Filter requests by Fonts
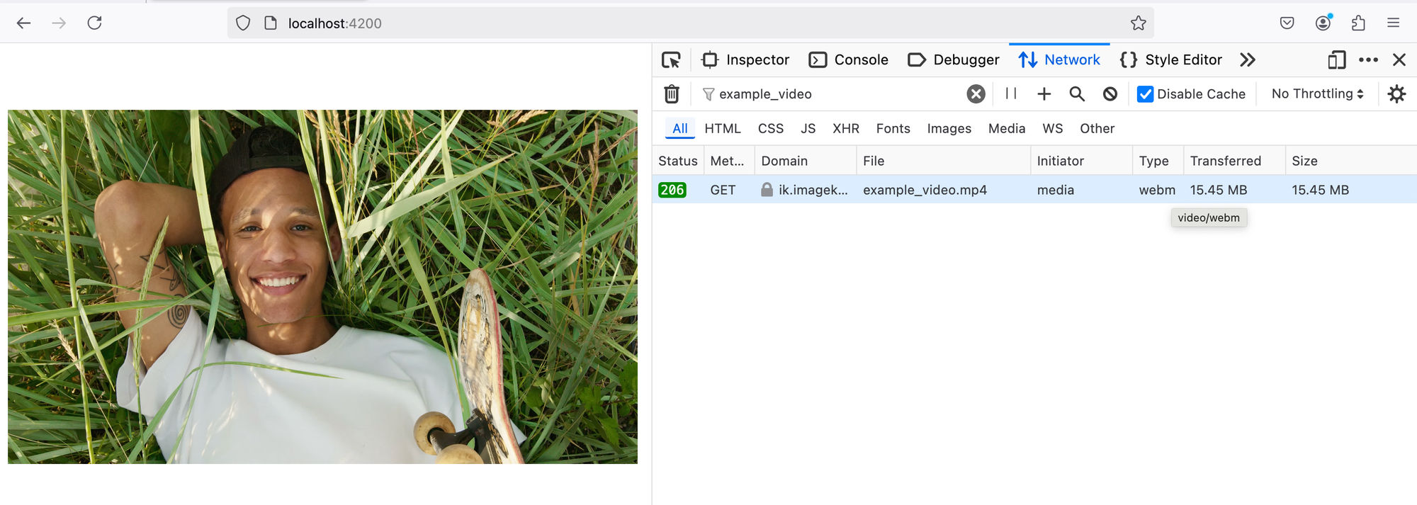Viewport: 1417px width, 505px height. click(893, 129)
